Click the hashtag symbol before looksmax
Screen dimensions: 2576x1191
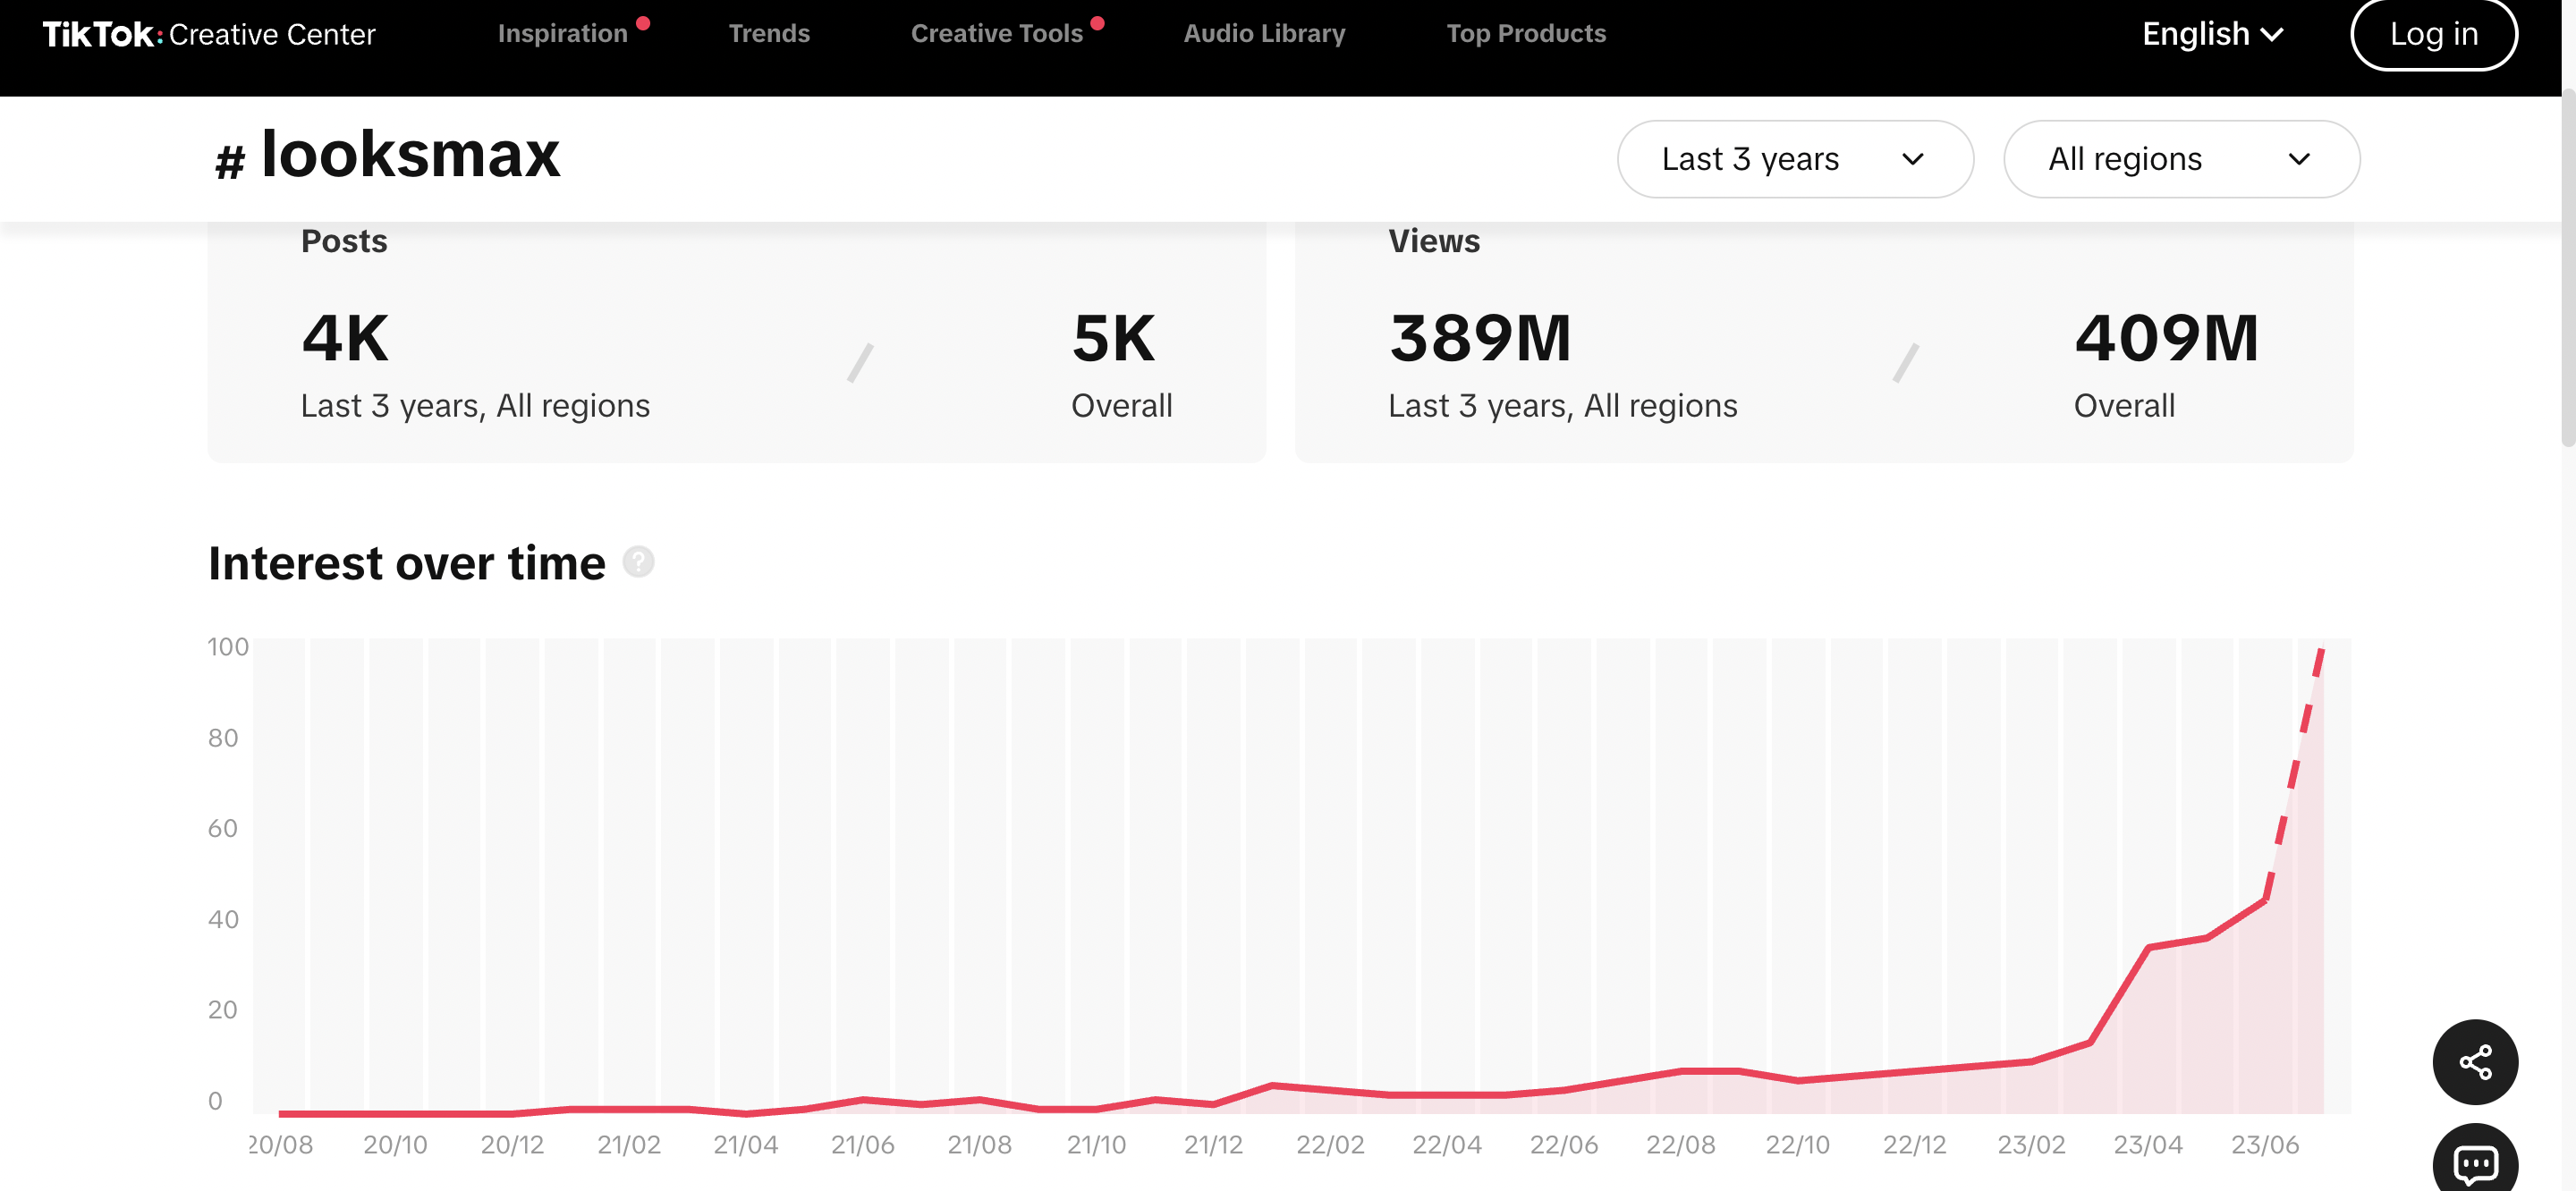[230, 161]
